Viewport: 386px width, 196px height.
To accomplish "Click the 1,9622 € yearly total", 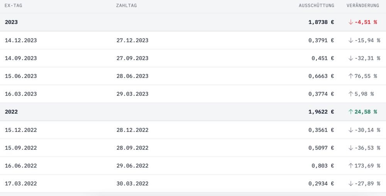I will (321, 112).
